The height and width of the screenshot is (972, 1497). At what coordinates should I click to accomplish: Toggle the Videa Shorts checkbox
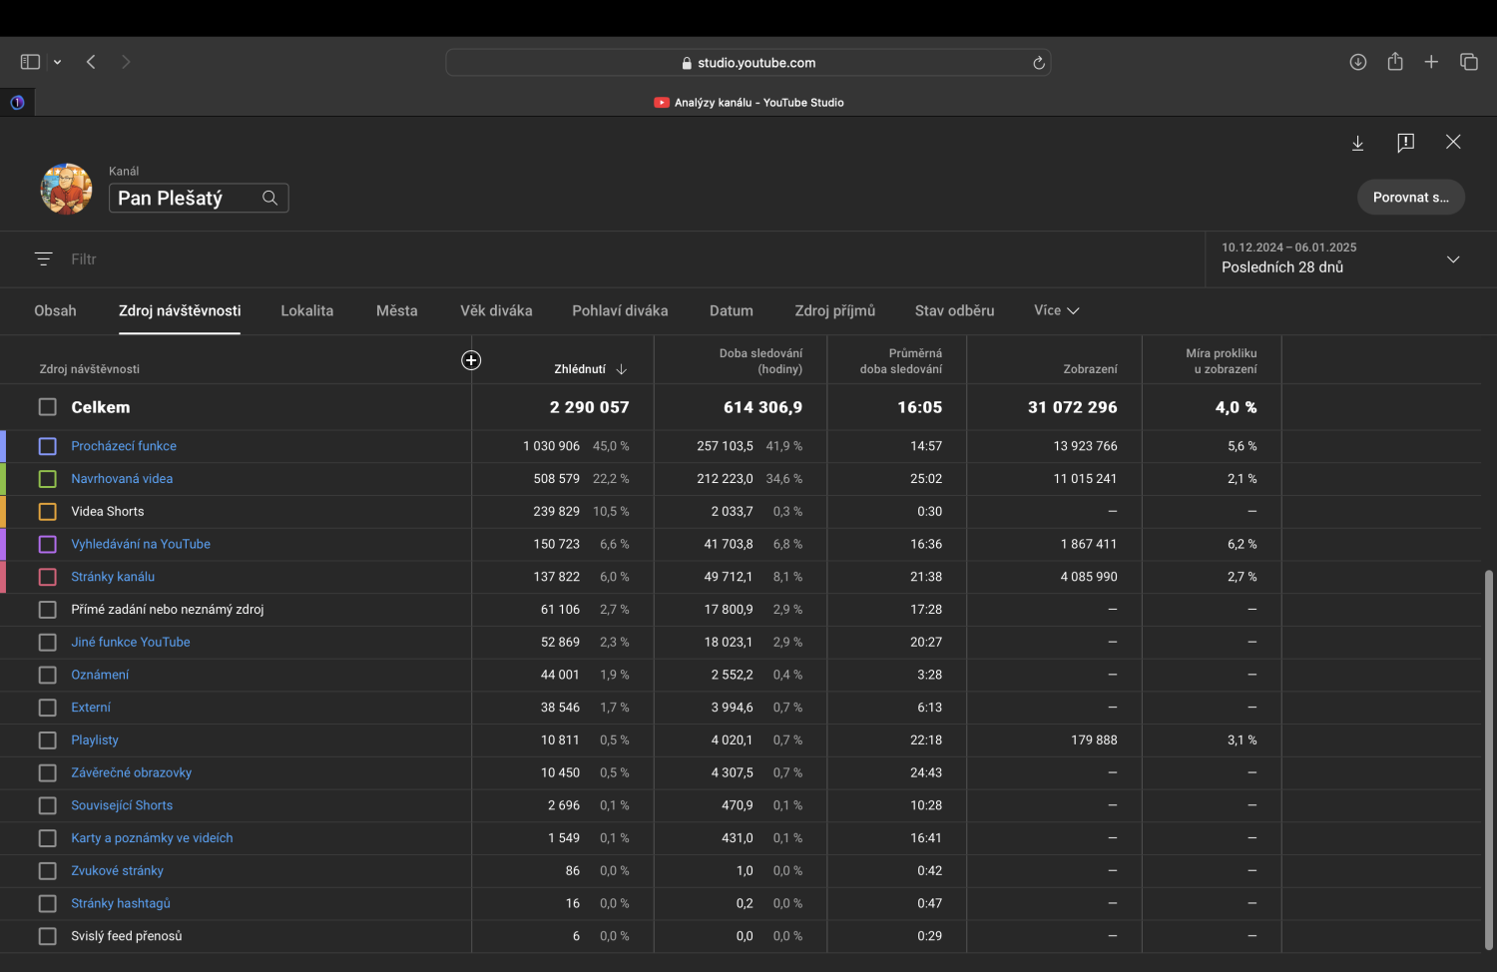pos(47,512)
